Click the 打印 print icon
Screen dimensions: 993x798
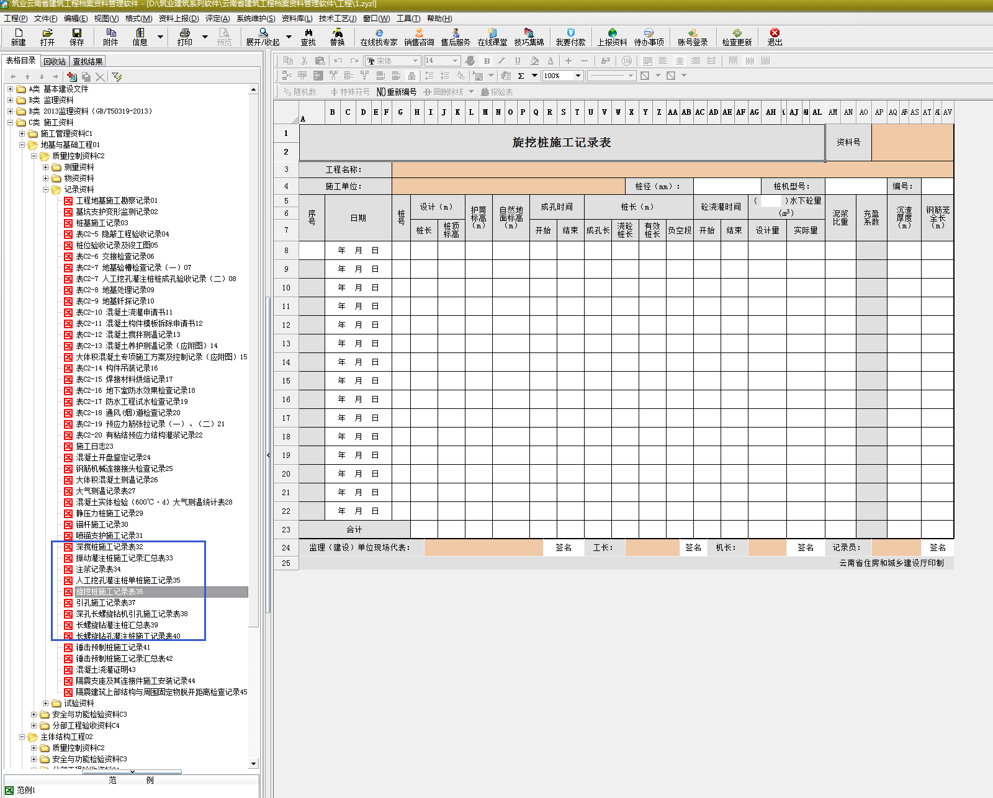pyautogui.click(x=185, y=37)
